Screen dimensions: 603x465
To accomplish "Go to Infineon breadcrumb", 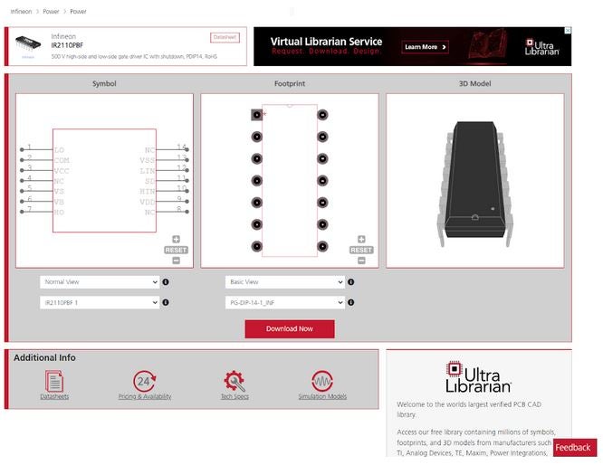I will 21,12.
